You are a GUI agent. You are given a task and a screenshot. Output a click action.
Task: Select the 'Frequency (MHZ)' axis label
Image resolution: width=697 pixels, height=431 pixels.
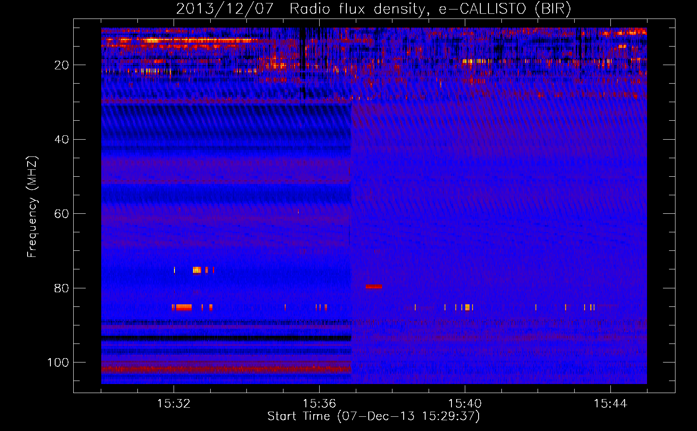pos(32,207)
